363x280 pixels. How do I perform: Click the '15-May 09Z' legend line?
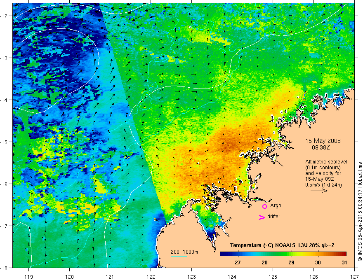[320, 179]
